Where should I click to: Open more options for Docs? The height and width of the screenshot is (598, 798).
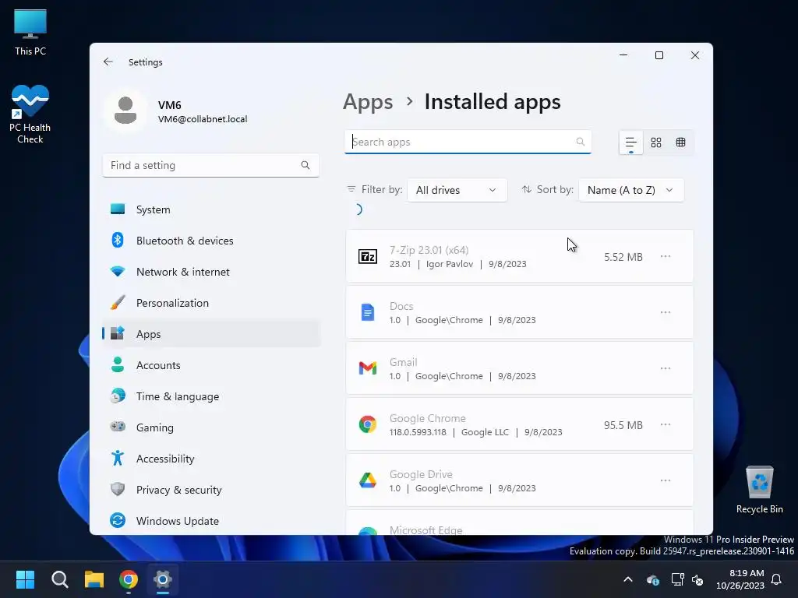(666, 312)
